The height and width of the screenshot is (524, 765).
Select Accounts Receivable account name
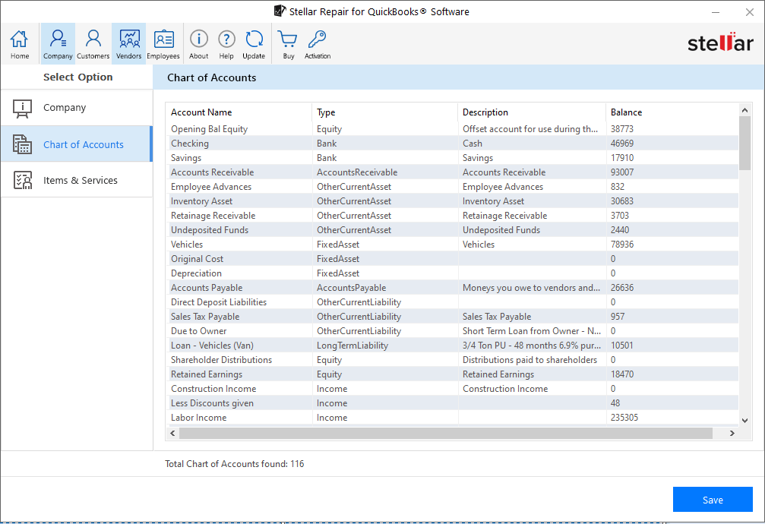tap(212, 172)
